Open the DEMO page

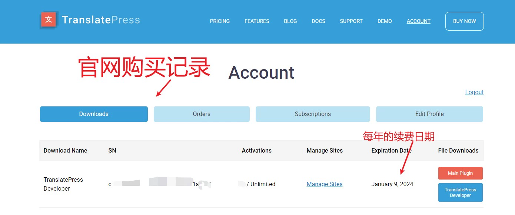point(385,21)
